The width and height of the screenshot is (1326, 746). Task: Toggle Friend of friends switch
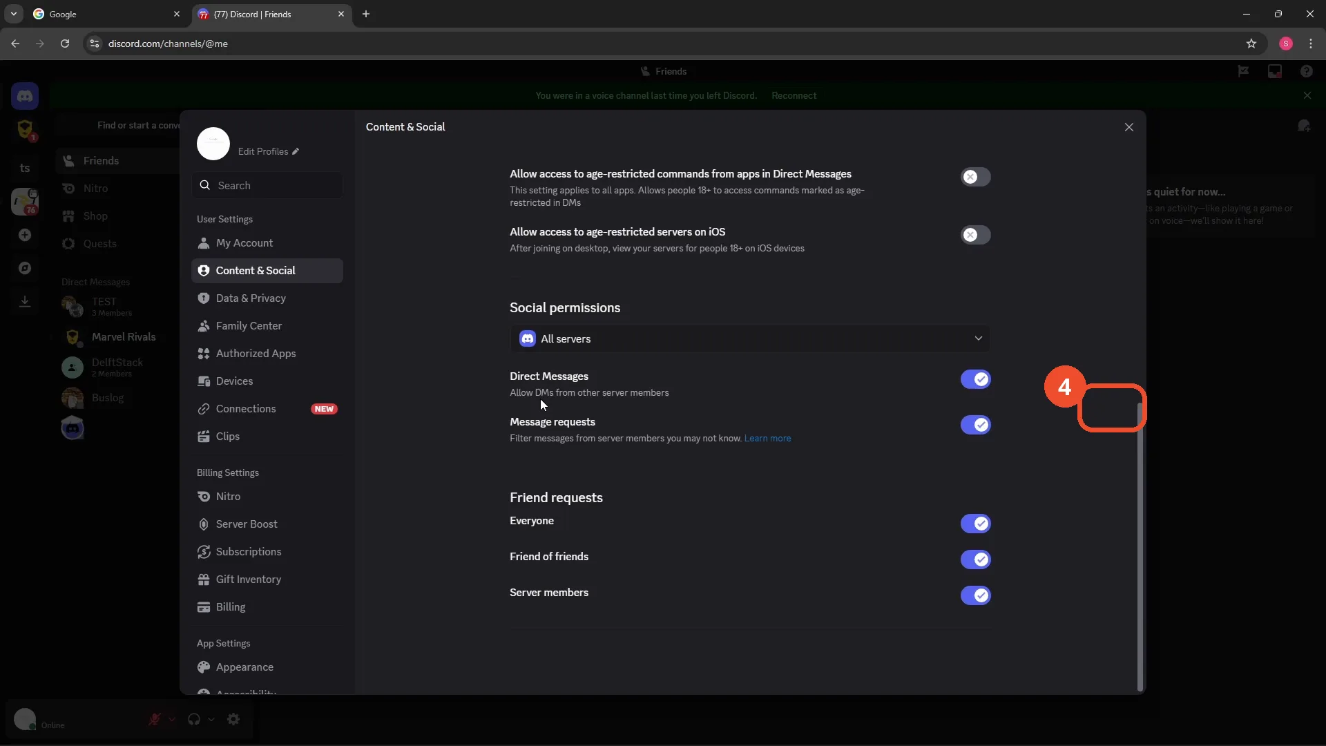pyautogui.click(x=975, y=559)
